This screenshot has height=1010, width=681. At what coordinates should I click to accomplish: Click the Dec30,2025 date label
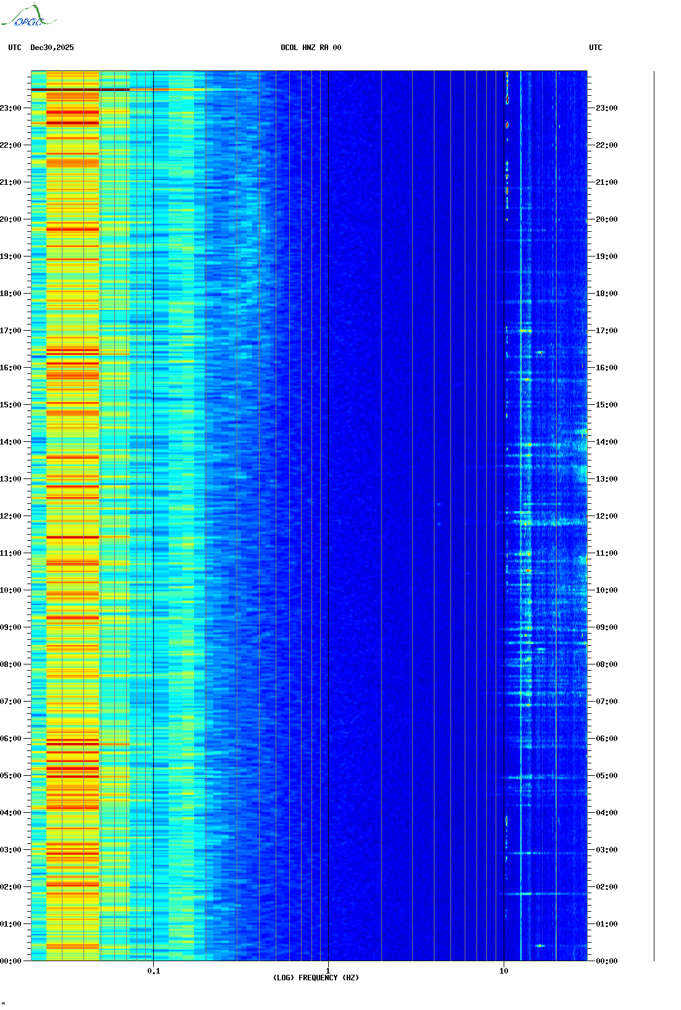[52, 48]
